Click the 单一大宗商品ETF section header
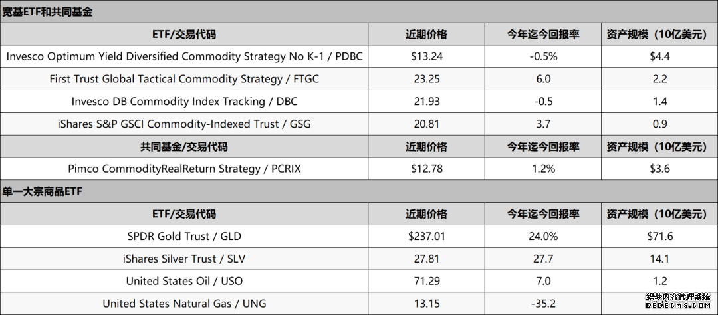 pyautogui.click(x=42, y=192)
